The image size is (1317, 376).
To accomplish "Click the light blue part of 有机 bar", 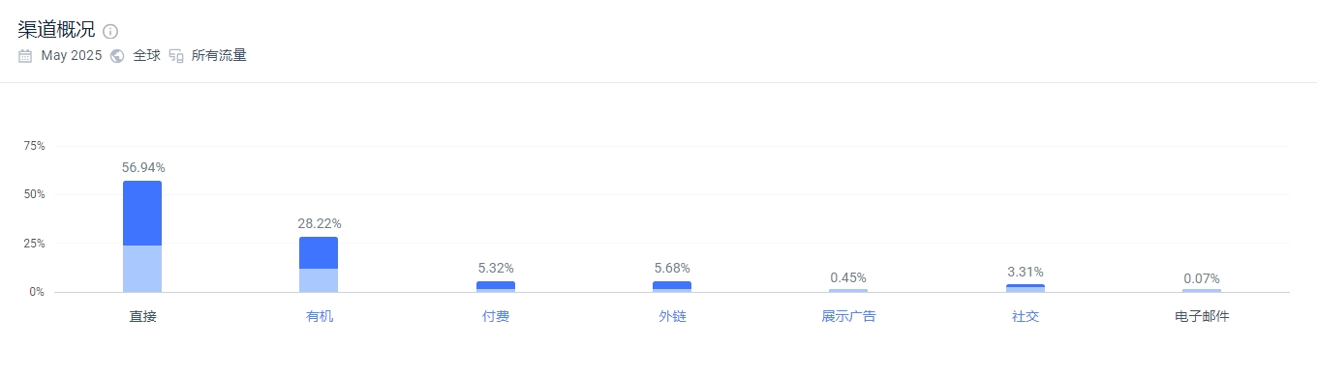I will pyautogui.click(x=319, y=280).
